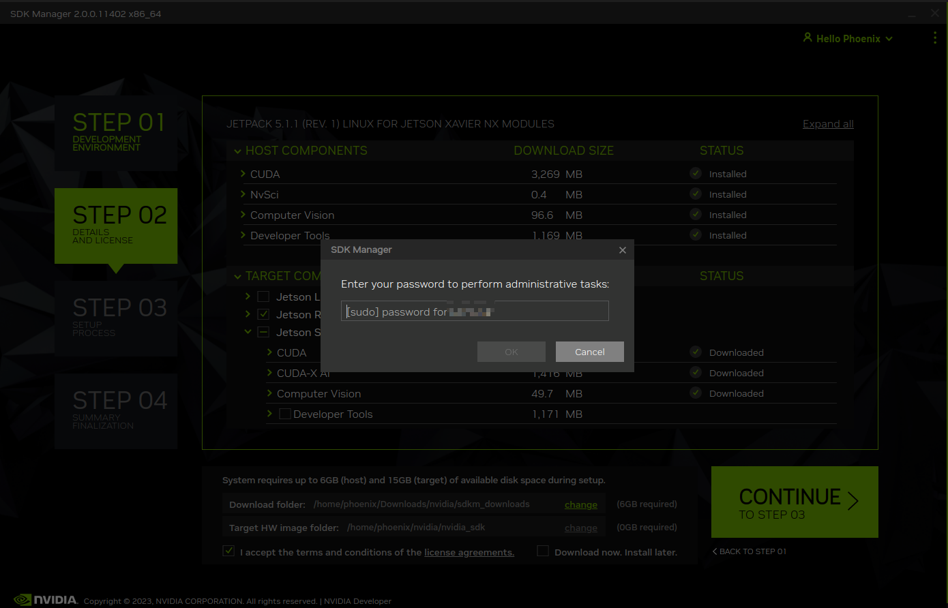Open the Hello Phoenix account dropdown
Viewport: 948px width, 608px height.
tap(848, 39)
